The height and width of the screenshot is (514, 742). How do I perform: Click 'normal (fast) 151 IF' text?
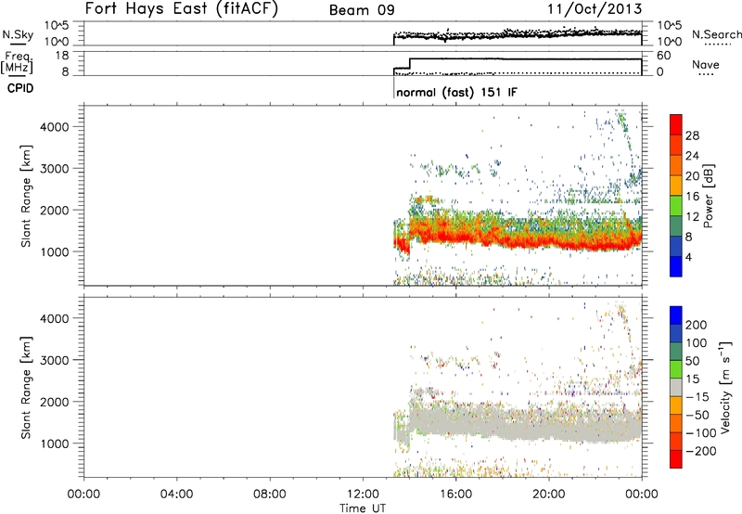pos(456,92)
